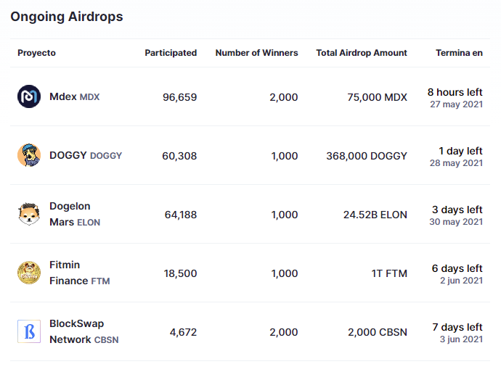Open the BlockSwap Network CBSN project link
501x372 pixels.
84,331
